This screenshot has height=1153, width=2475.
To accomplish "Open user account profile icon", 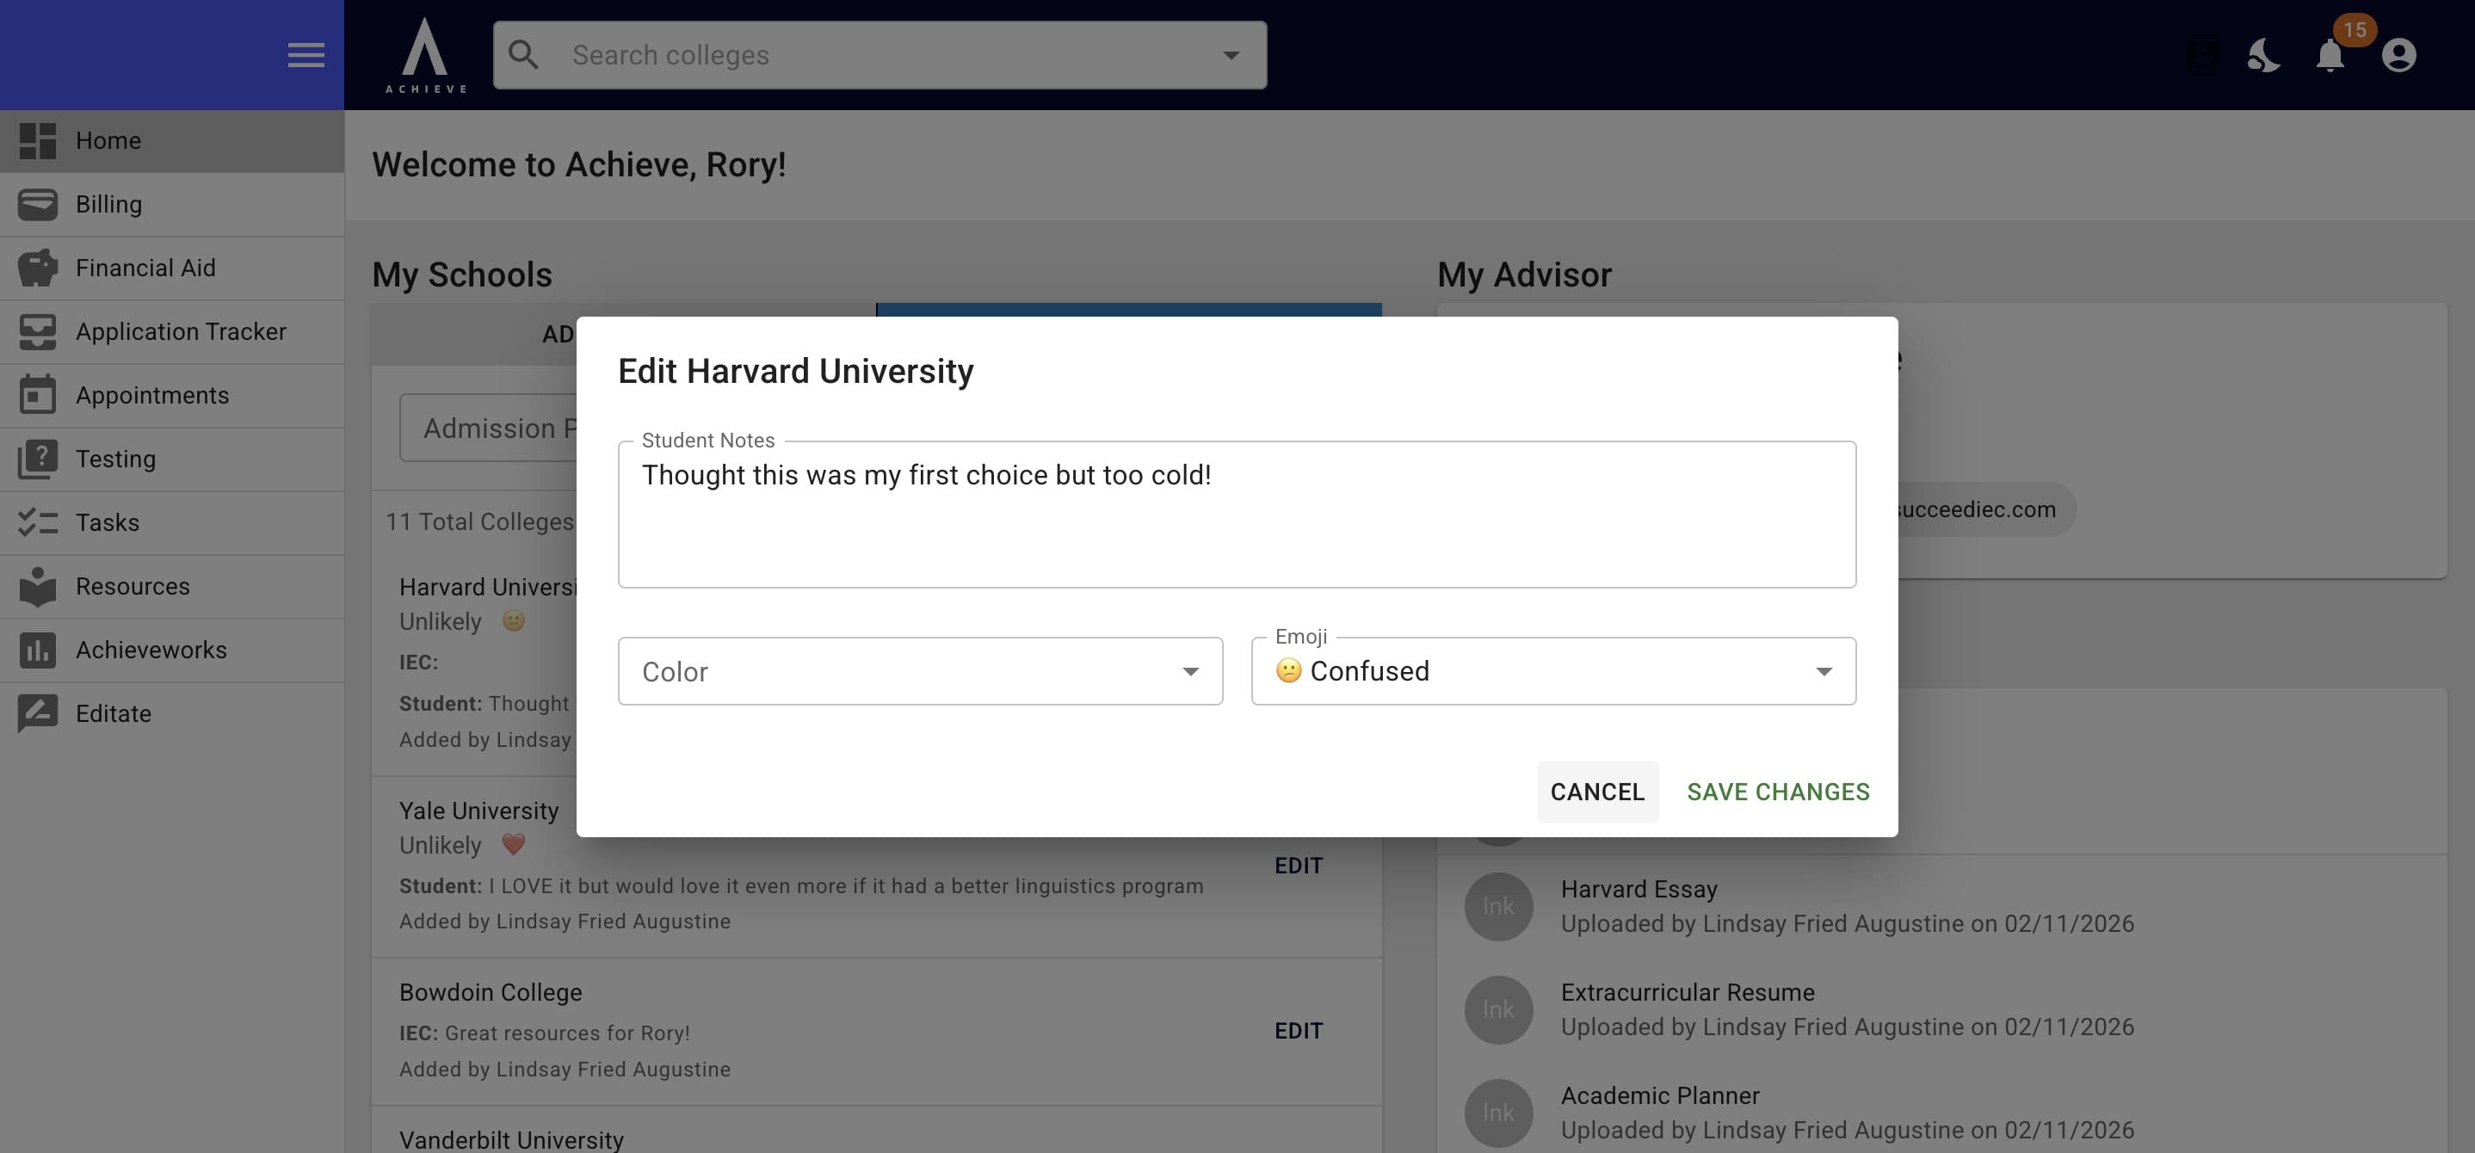I will [x=2399, y=55].
